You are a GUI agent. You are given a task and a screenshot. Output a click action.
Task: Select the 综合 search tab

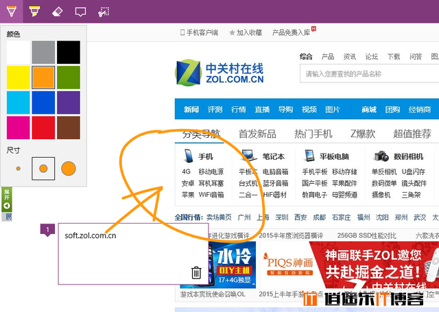coord(306,57)
